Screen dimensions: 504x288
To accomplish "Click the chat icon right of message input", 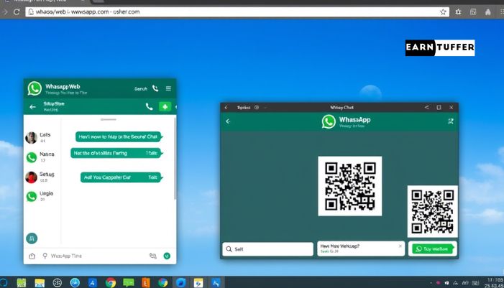I will [x=153, y=256].
